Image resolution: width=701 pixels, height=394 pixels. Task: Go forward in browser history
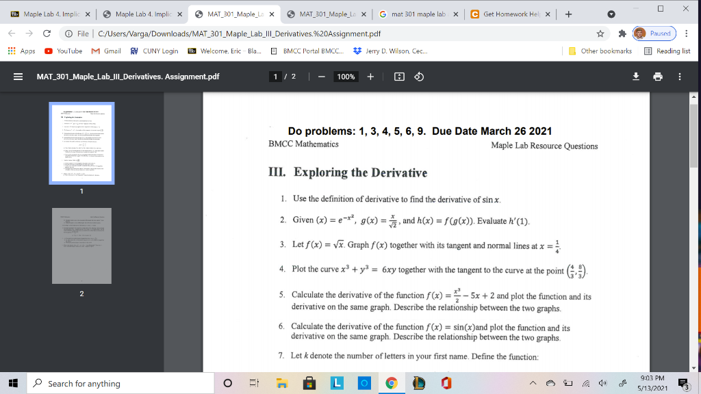click(29, 34)
